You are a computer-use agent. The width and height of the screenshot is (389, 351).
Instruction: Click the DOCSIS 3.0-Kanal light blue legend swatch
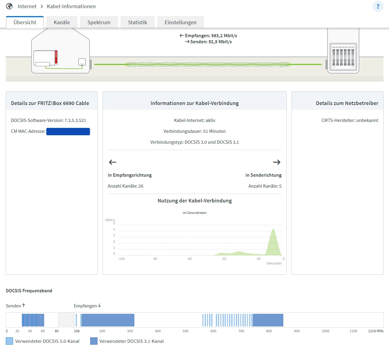(9, 341)
